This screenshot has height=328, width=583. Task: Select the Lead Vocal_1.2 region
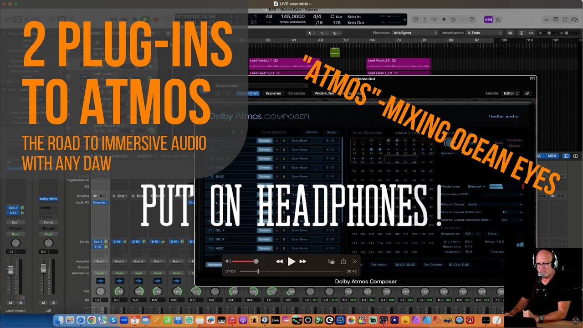(398, 64)
